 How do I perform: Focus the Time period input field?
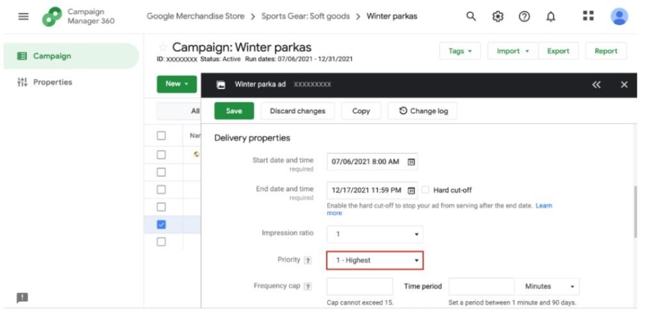point(482,287)
